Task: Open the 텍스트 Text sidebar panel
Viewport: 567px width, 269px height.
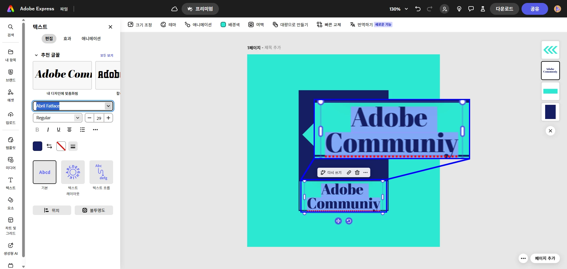Action: pos(11,183)
